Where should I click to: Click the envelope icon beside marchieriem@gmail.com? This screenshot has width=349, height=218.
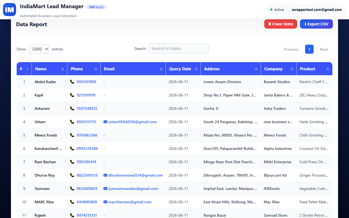click(105, 202)
